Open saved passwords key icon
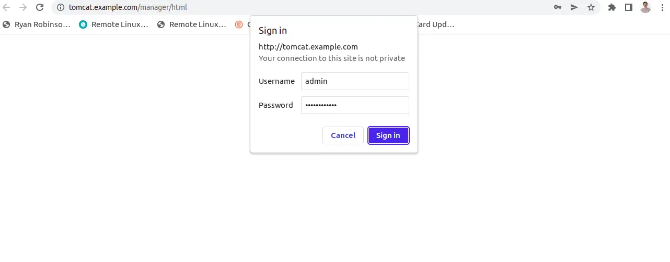The height and width of the screenshot is (262, 670). point(558,8)
